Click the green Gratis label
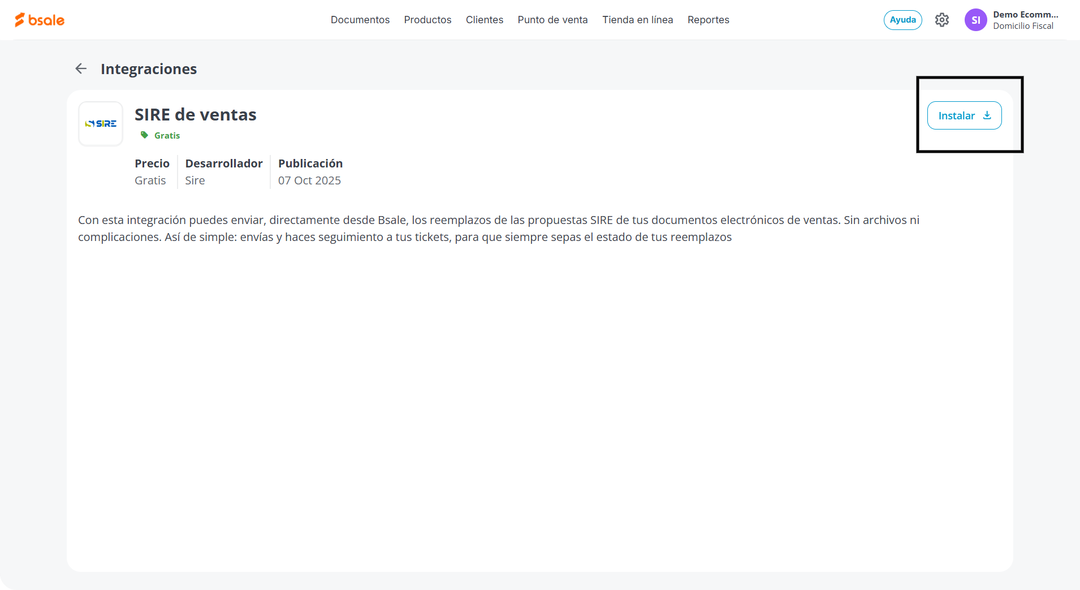Image resolution: width=1080 pixels, height=590 pixels. (x=167, y=136)
